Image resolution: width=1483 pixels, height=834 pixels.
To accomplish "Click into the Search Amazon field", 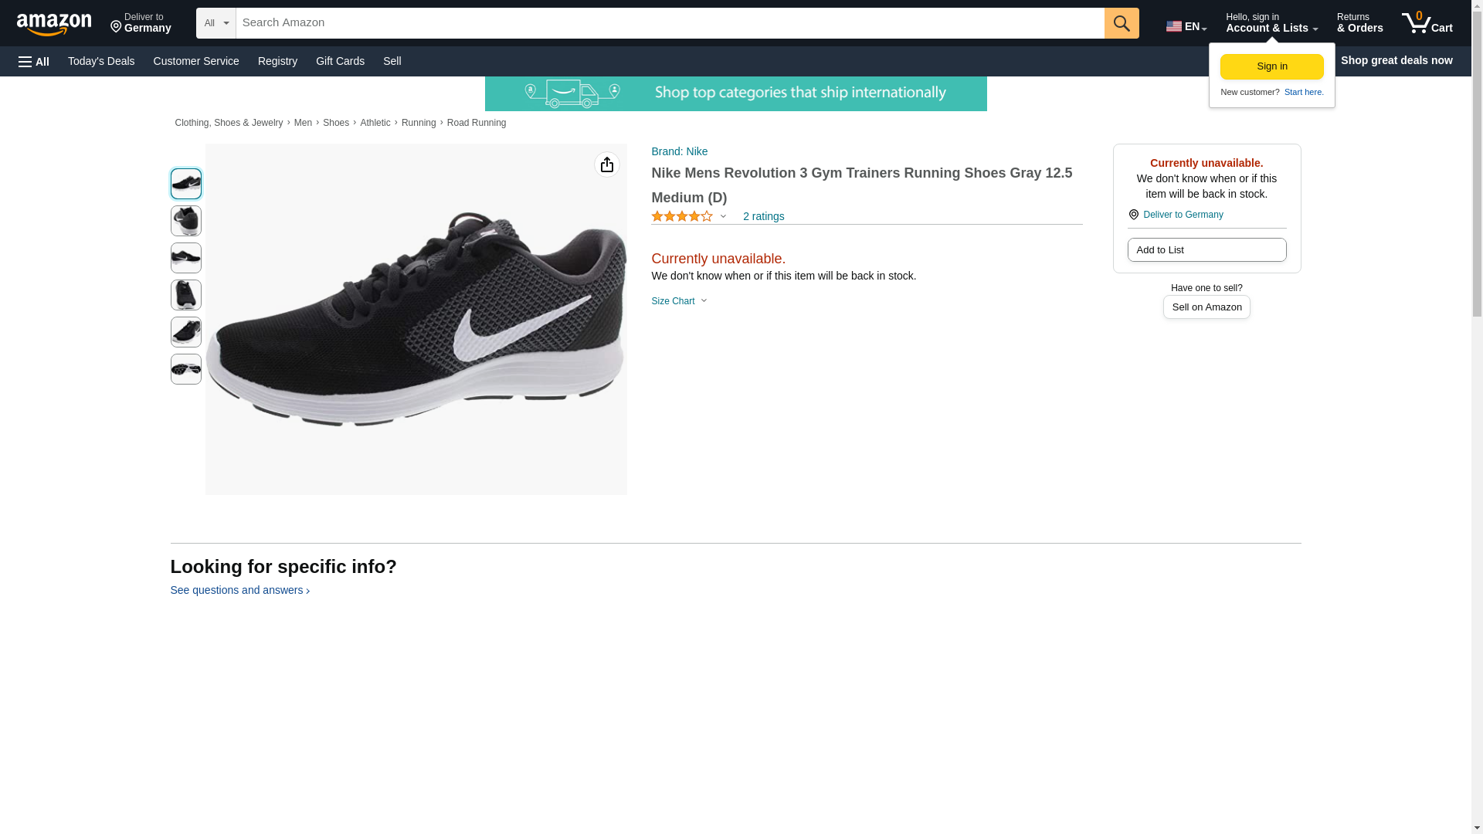I will click(x=669, y=23).
